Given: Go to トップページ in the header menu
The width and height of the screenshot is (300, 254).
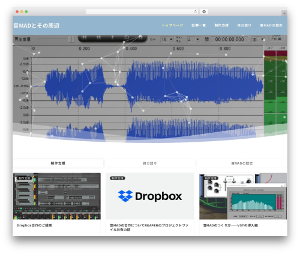Looking at the screenshot, I should 172,25.
